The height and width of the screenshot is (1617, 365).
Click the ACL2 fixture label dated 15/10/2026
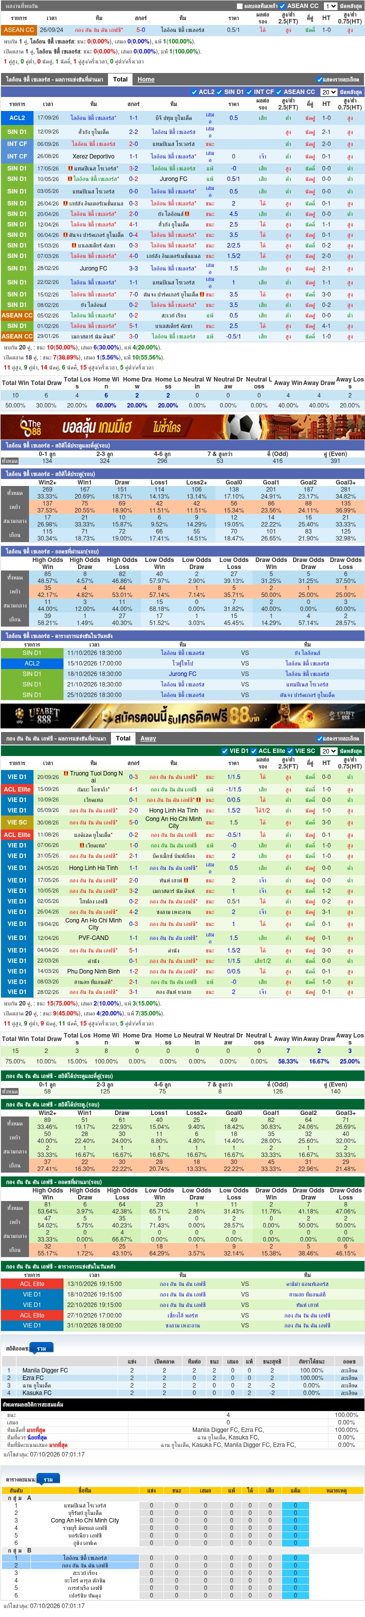(x=32, y=663)
